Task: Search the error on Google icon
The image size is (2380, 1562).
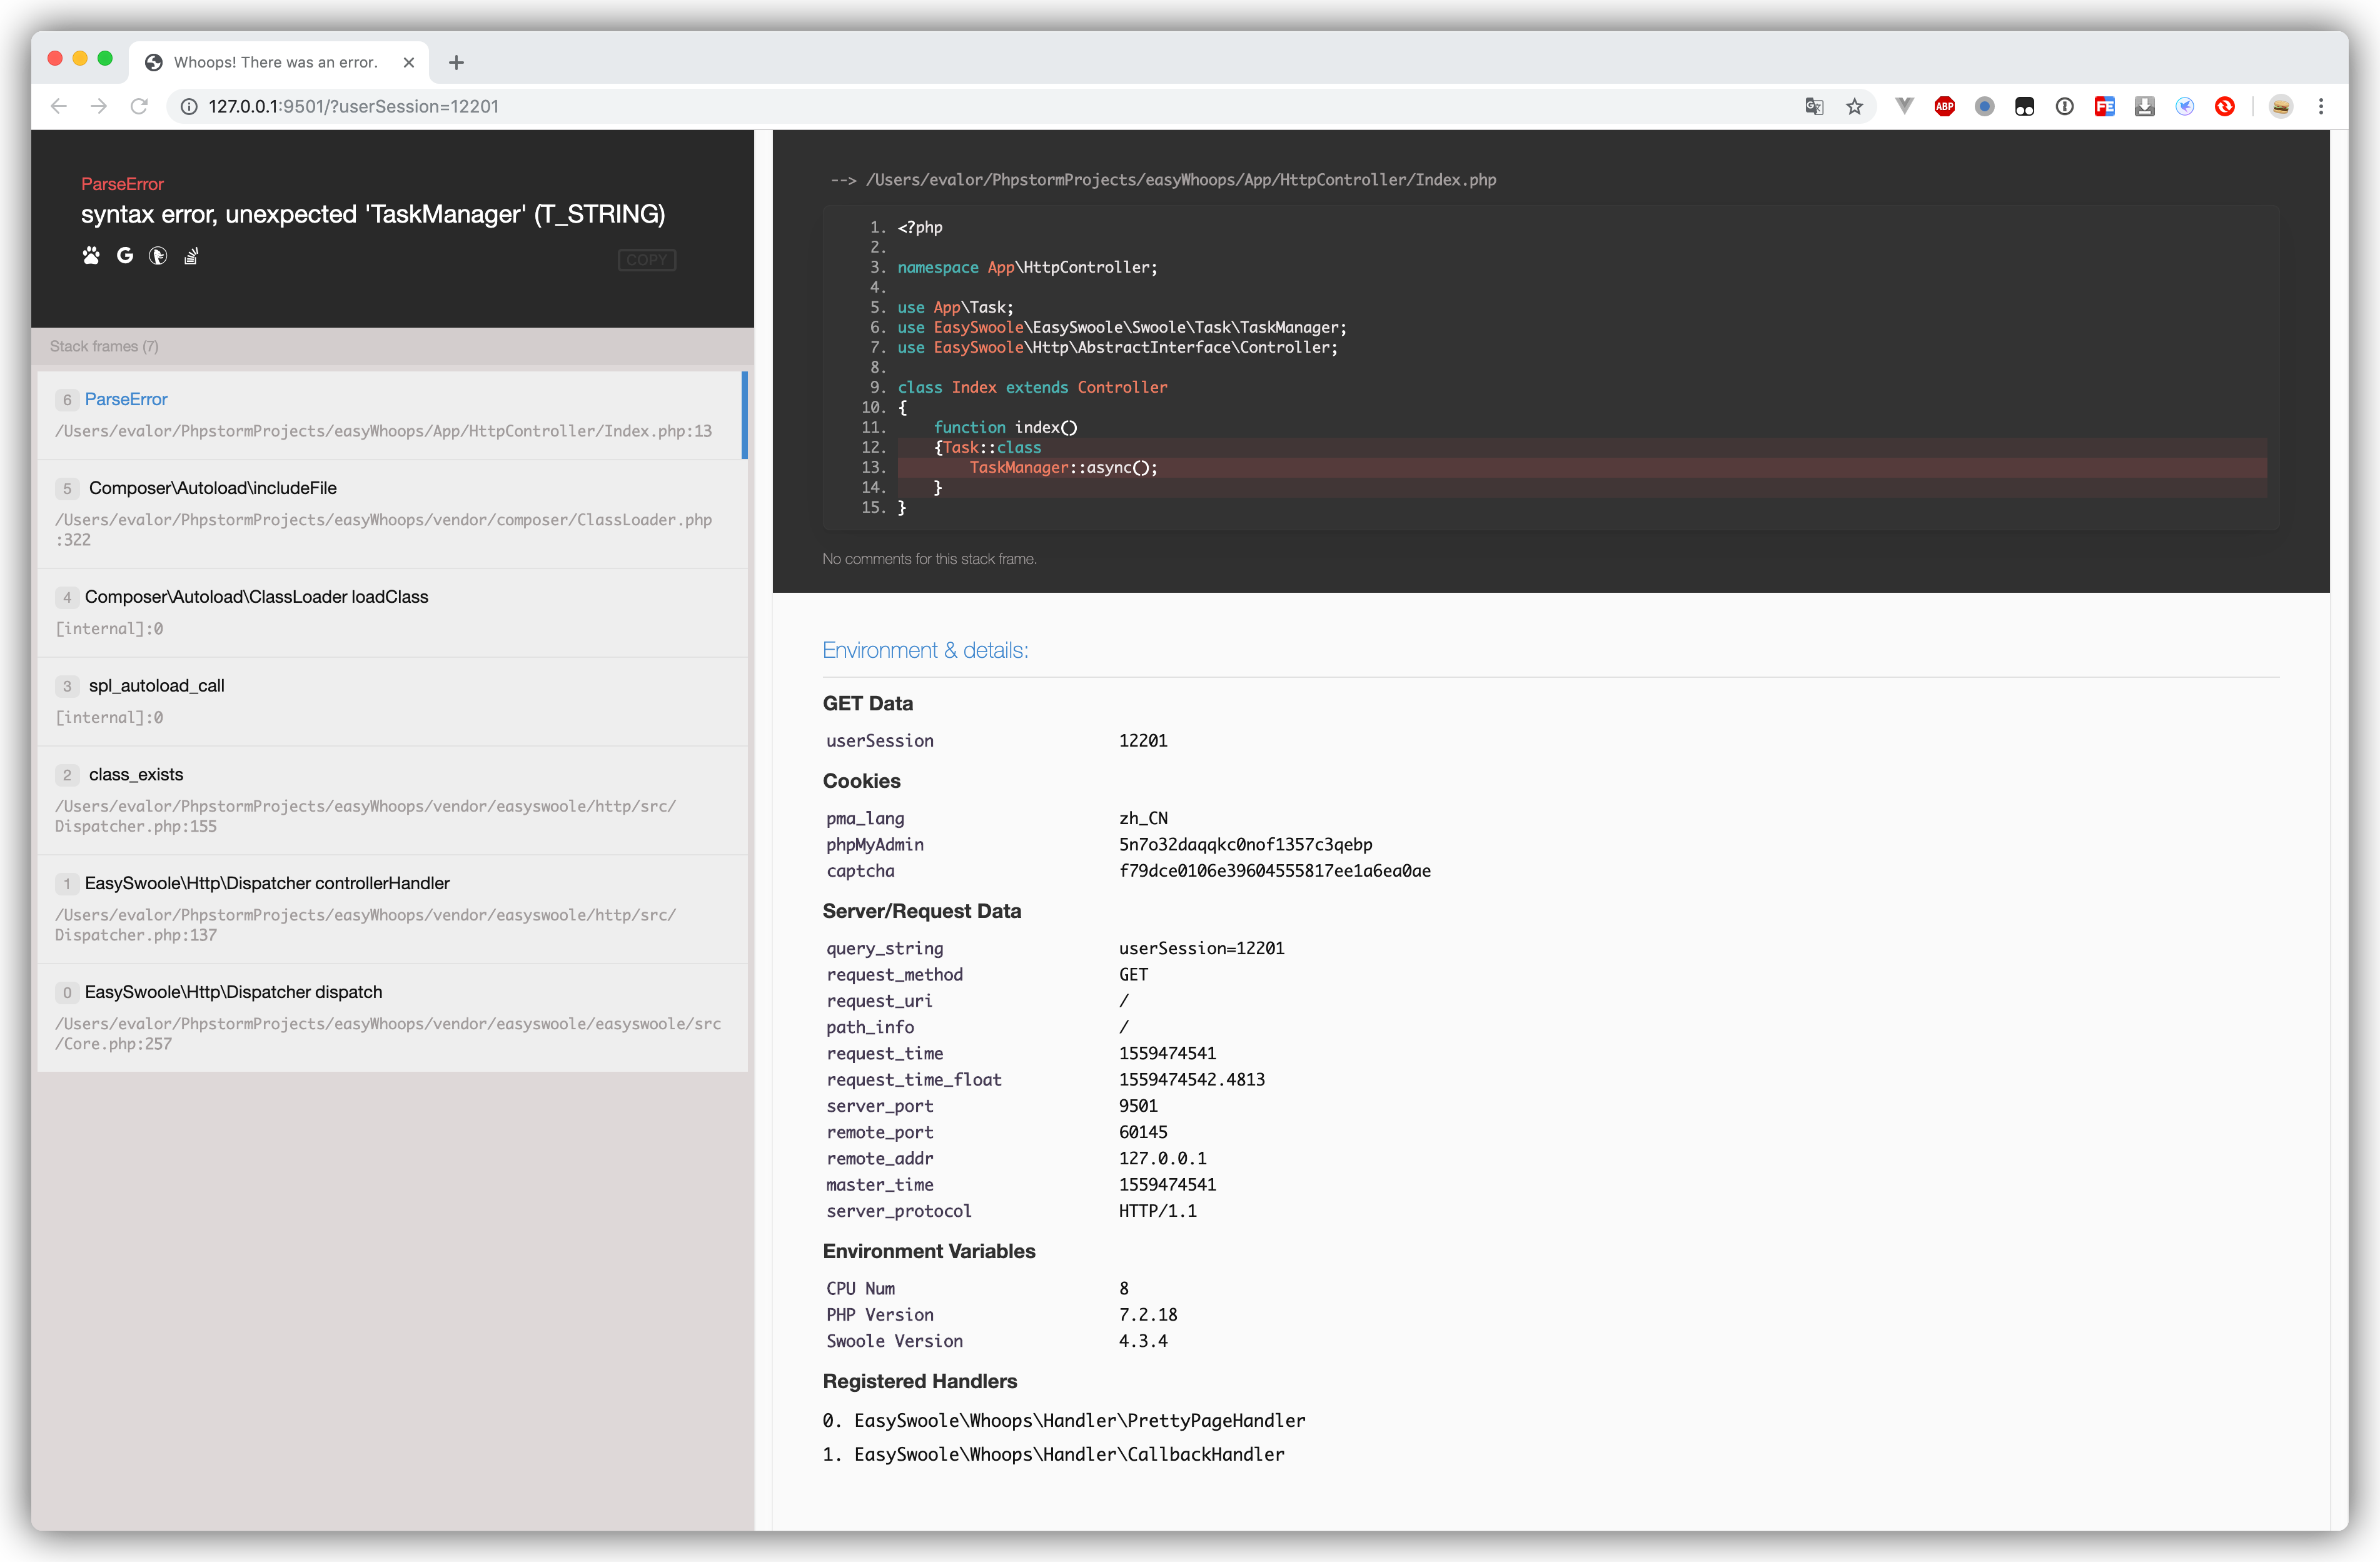Action: (x=125, y=256)
